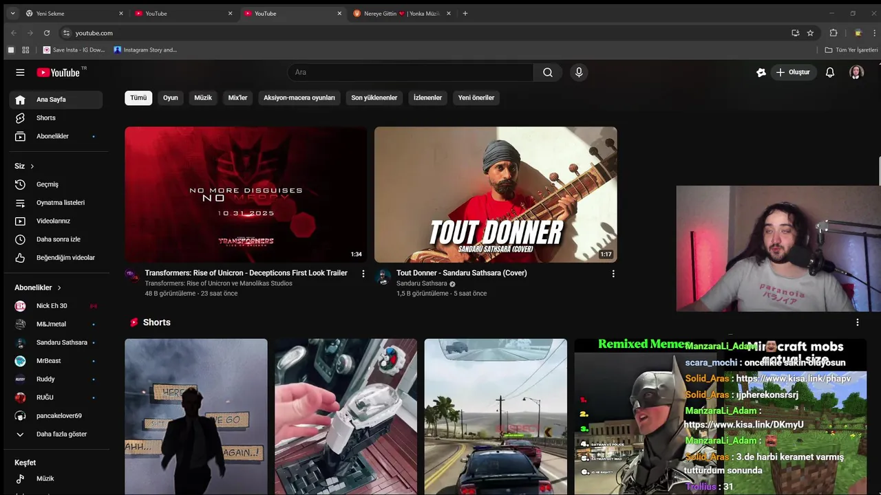The height and width of the screenshot is (495, 881).
Task: Open Shorts from the sidebar
Action: tap(56, 118)
